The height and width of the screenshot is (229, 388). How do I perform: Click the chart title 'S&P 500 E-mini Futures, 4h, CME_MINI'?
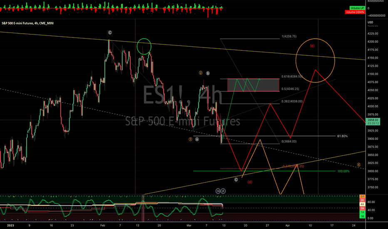click(x=28, y=23)
